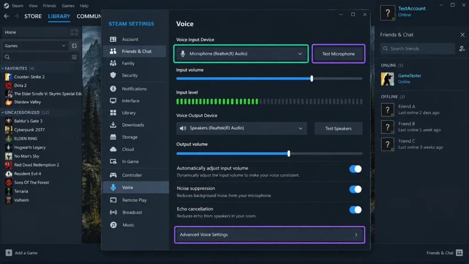The image size is (469, 264).
Task: Select Baldur's Gate 3 in library
Action: coord(28,121)
